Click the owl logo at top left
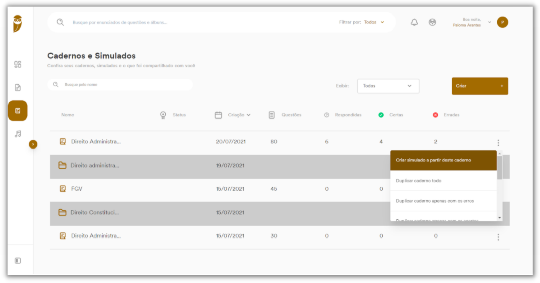Viewport: 540px width, 283px height. tap(18, 24)
